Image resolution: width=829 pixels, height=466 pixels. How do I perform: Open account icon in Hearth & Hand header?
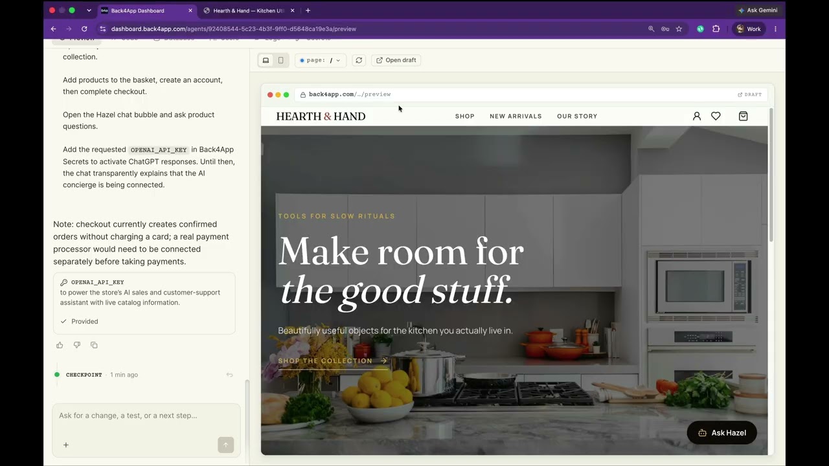click(x=697, y=116)
